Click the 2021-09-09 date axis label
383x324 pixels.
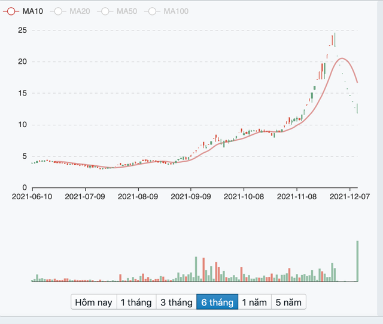pyautogui.click(x=191, y=195)
